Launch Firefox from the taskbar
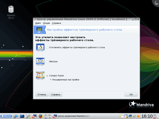 tap(41, 116)
